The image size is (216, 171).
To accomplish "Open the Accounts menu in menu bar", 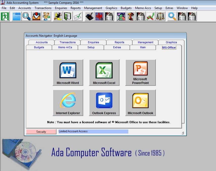I will point(25,8).
